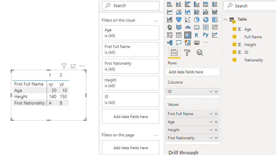The width and height of the screenshot is (276, 155).
Task: Open the matrix visual's more options ellipsis
Action: point(82,66)
